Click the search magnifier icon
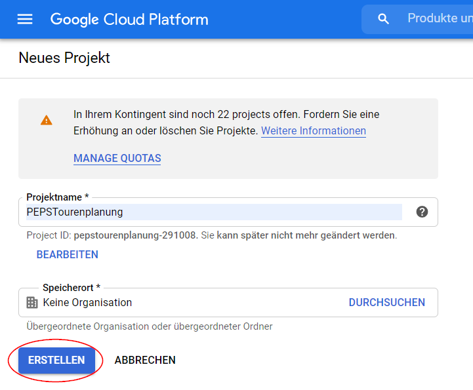The image size is (473, 390). [x=384, y=19]
